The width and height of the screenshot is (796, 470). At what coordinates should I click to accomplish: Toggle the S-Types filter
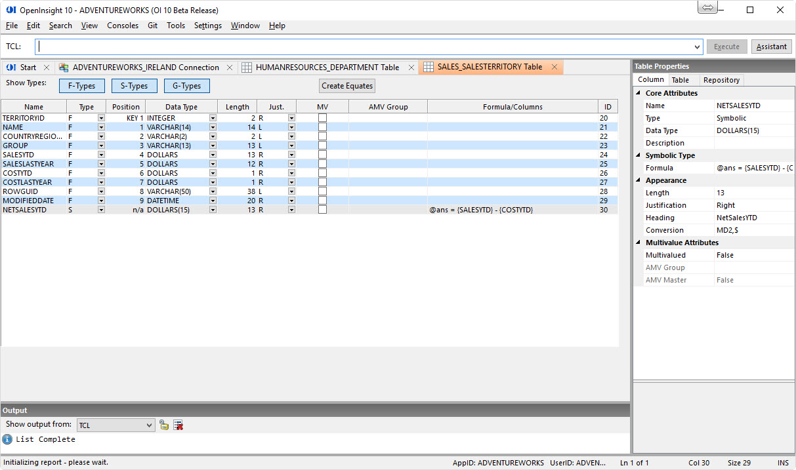pos(134,86)
